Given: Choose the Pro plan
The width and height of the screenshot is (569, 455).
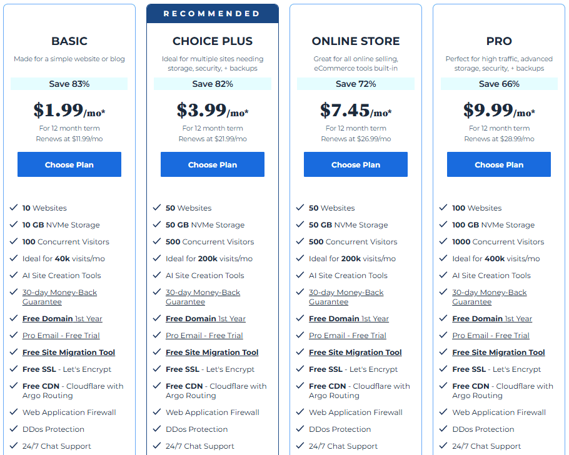Looking at the screenshot, I should click(498, 164).
